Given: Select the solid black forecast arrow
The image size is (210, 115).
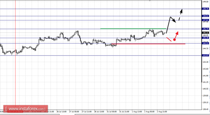Looking at the screenshot, I should 171,25.
